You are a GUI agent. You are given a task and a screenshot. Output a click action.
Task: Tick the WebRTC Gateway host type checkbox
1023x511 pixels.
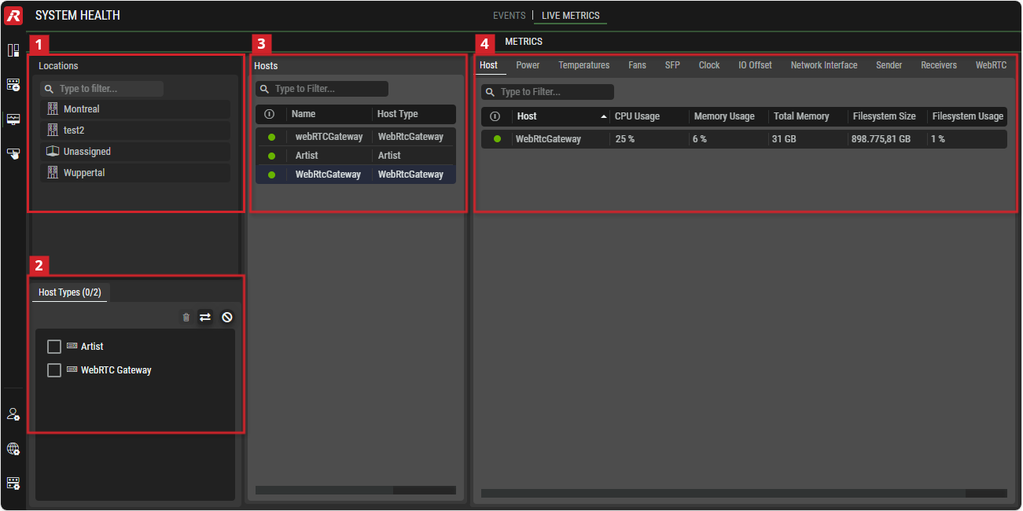point(54,370)
